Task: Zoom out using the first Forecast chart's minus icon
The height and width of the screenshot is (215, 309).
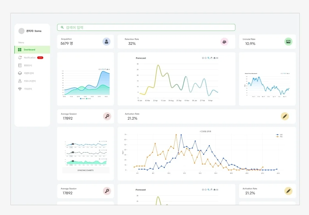Action: point(205,58)
